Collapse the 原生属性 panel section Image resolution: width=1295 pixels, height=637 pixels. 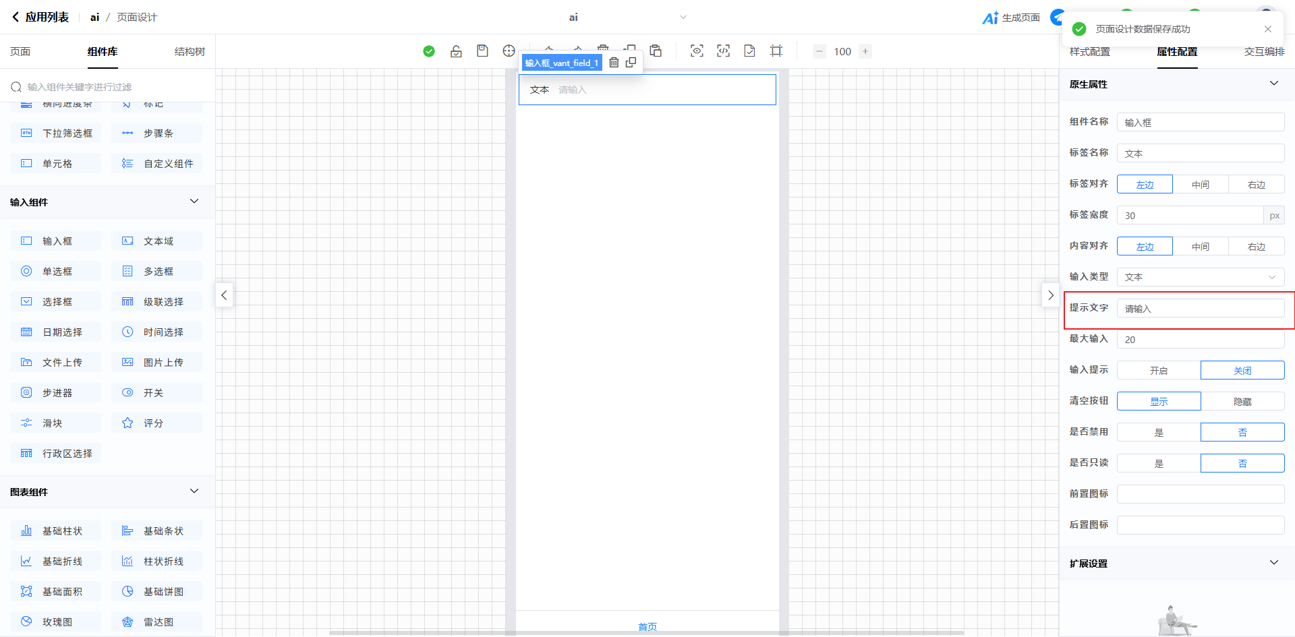coord(1273,84)
